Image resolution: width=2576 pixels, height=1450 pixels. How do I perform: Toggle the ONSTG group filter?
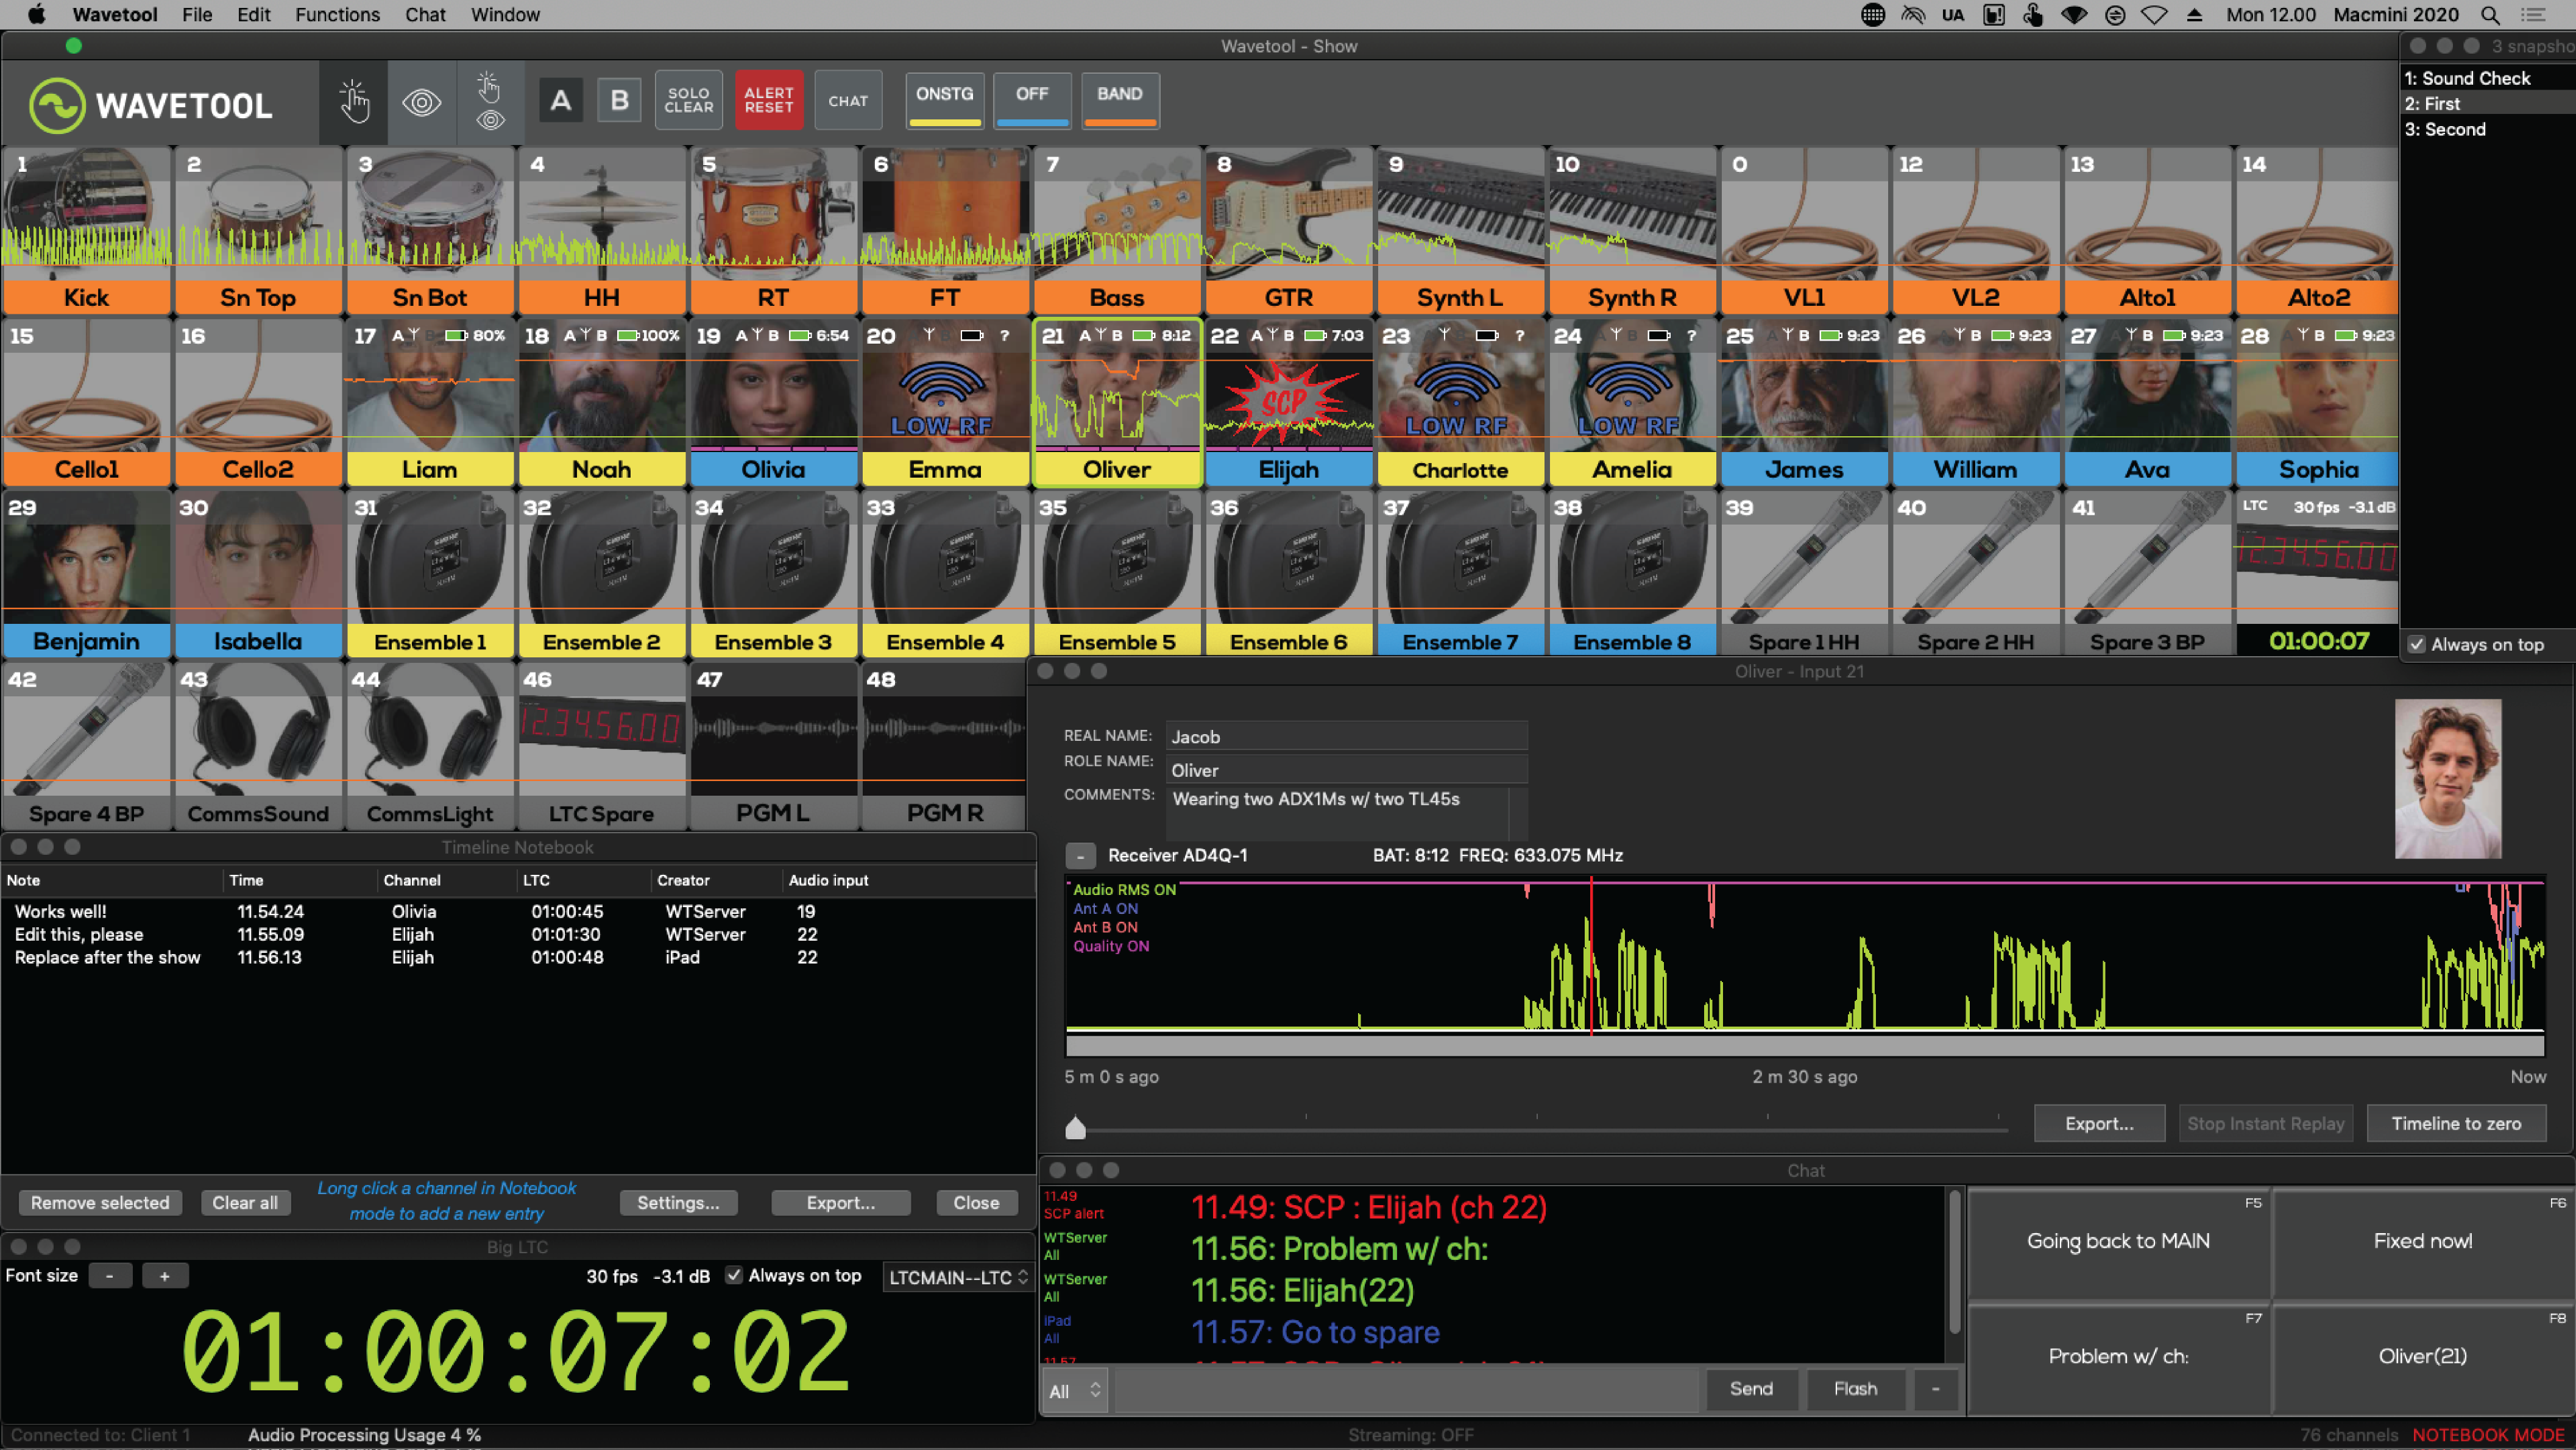(x=944, y=100)
